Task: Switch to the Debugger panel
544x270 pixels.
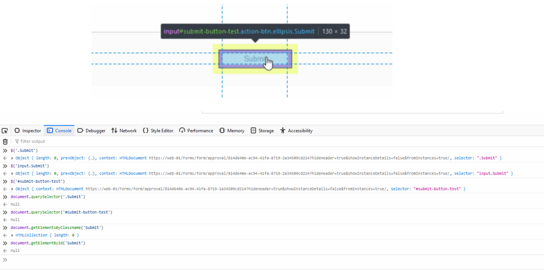Action: click(91, 130)
